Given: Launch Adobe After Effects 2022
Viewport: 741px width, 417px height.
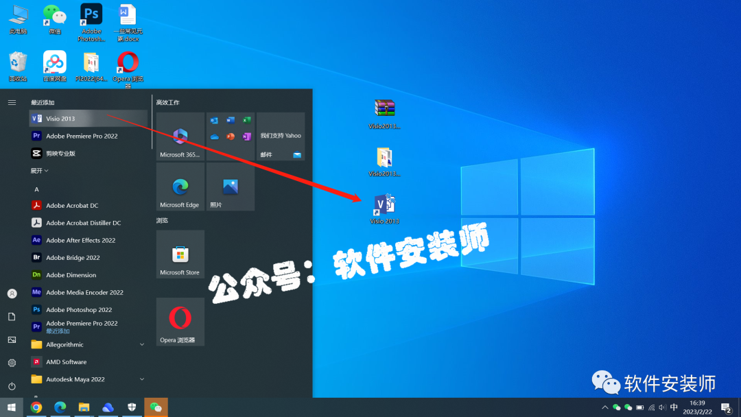Looking at the screenshot, I should coord(89,240).
